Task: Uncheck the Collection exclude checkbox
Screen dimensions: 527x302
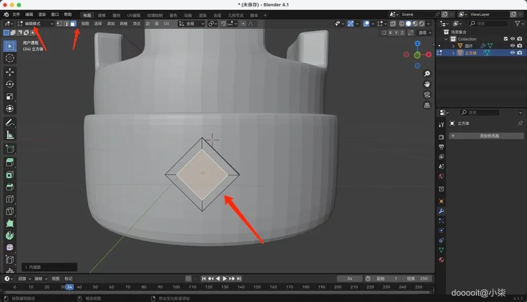Action: [506, 39]
